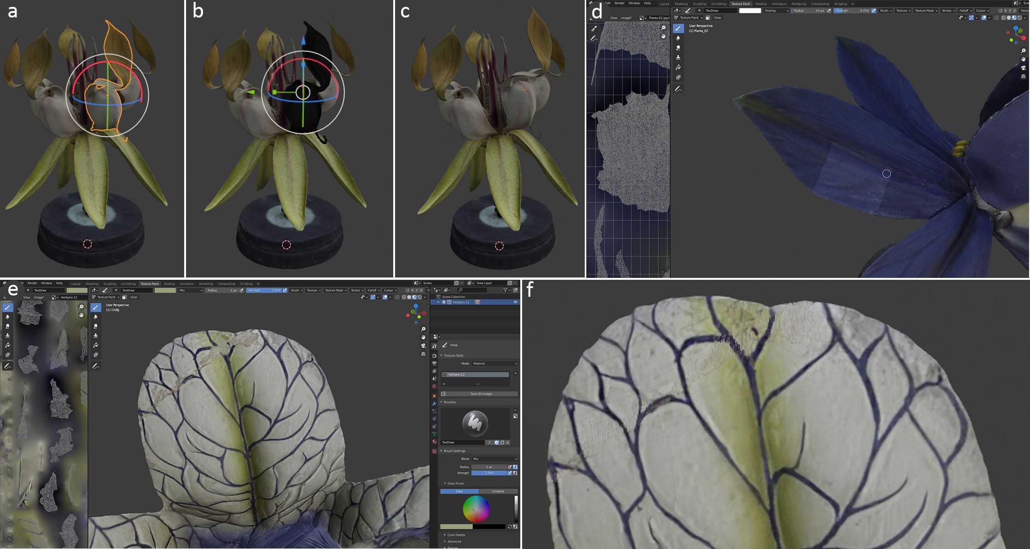Click the white color swatch in panel d header
The width and height of the screenshot is (1030, 549).
tap(750, 11)
